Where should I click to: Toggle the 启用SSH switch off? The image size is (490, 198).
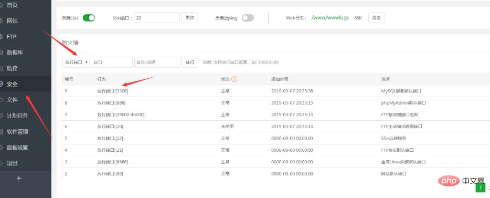coord(89,18)
